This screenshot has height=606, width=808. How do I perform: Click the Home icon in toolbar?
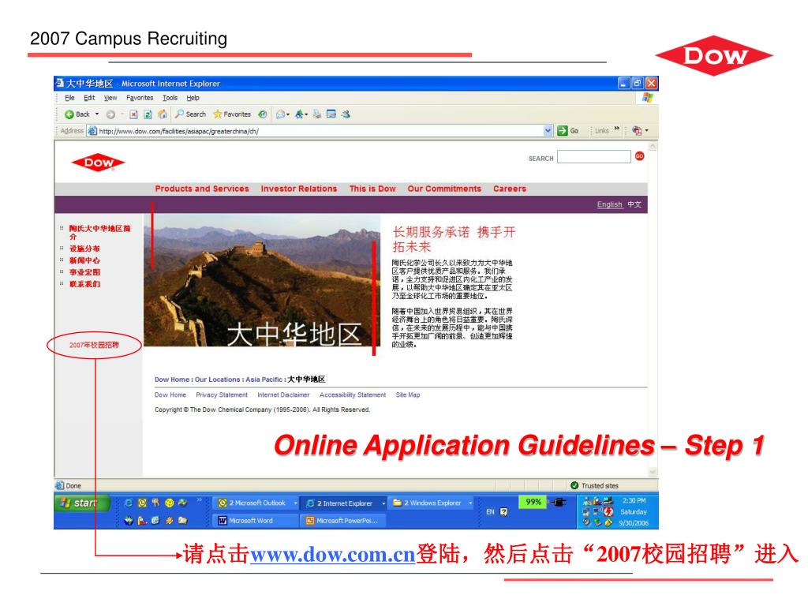[163, 114]
